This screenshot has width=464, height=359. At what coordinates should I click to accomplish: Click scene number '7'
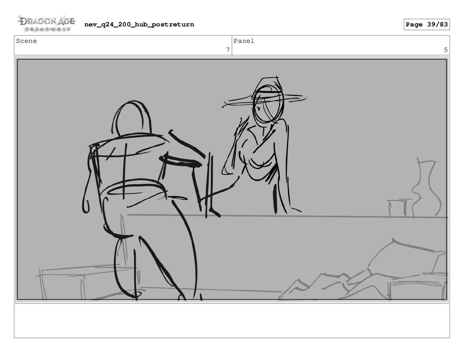(228, 50)
